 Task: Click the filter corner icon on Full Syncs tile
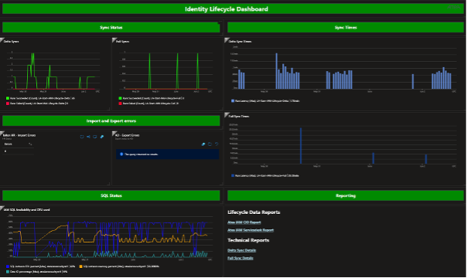114,40
